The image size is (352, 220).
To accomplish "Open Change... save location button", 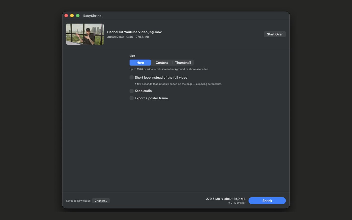I will pos(101,201).
